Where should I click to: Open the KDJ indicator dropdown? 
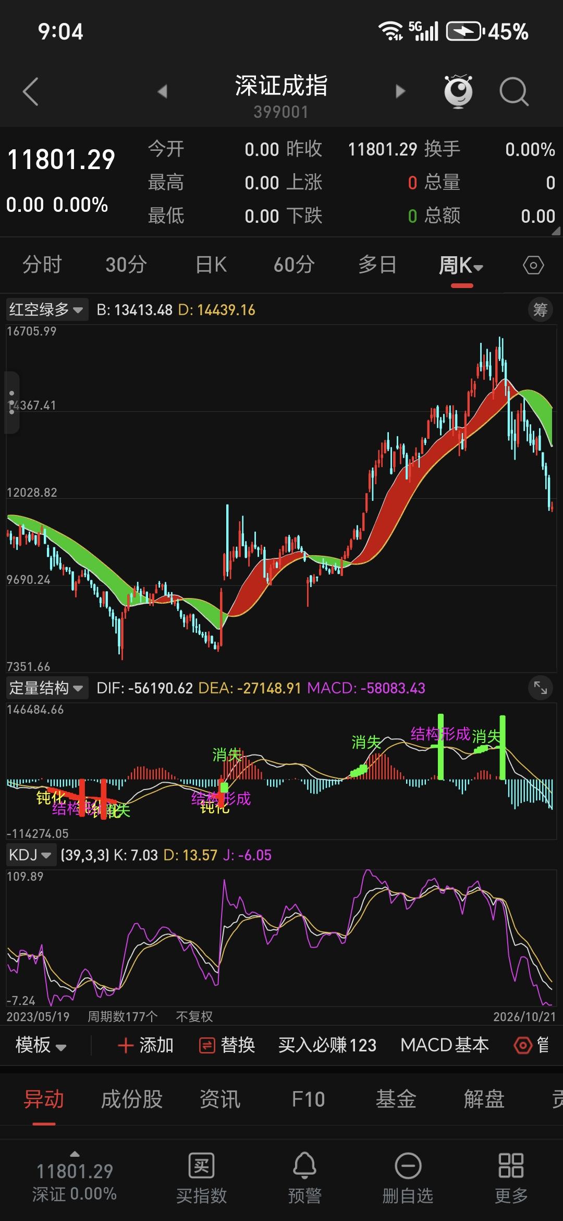[30, 855]
